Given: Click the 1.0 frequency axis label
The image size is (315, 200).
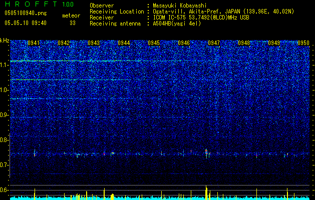Looking at the screenshot, I should (x=4, y=90).
